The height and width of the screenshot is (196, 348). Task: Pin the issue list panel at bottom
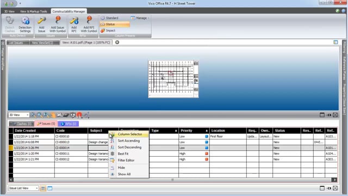329,188
